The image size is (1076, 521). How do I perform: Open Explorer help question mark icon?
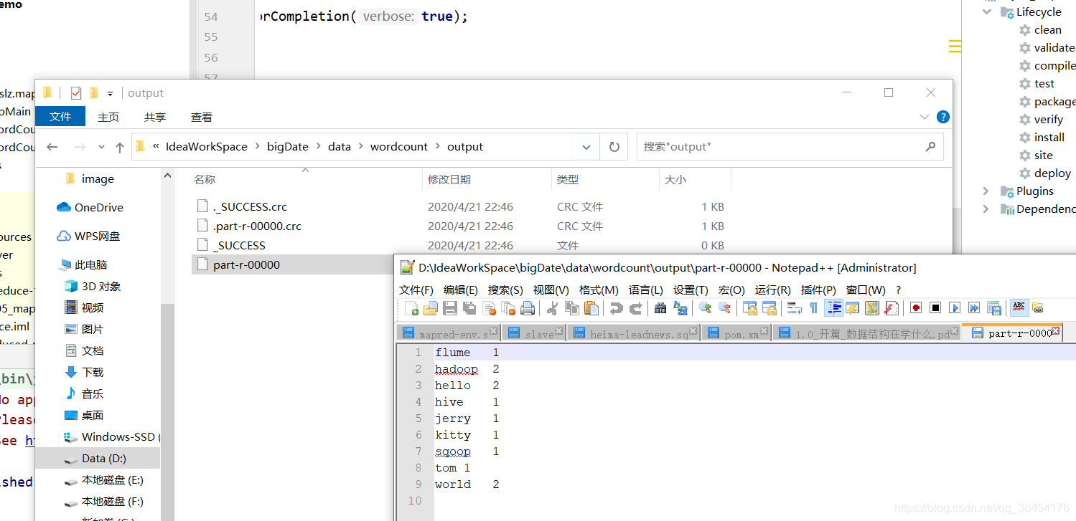(x=943, y=117)
